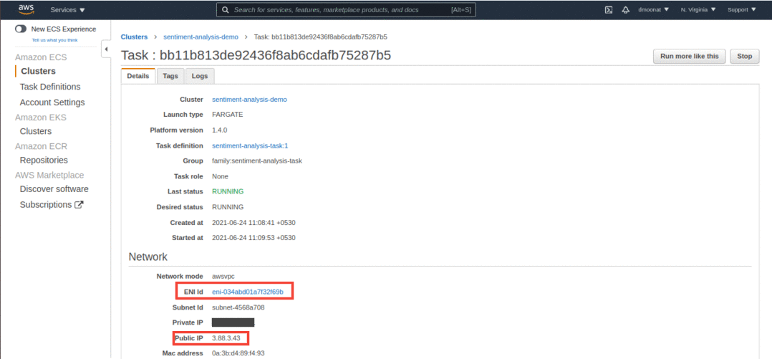Collapse the left sidebar arrow
The width and height of the screenshot is (772, 359).
coord(106,49)
